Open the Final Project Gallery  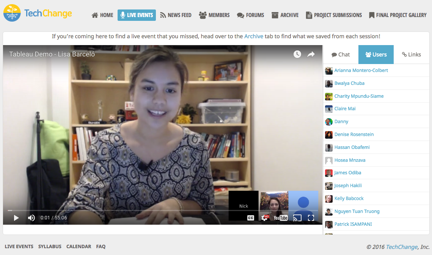click(397, 15)
